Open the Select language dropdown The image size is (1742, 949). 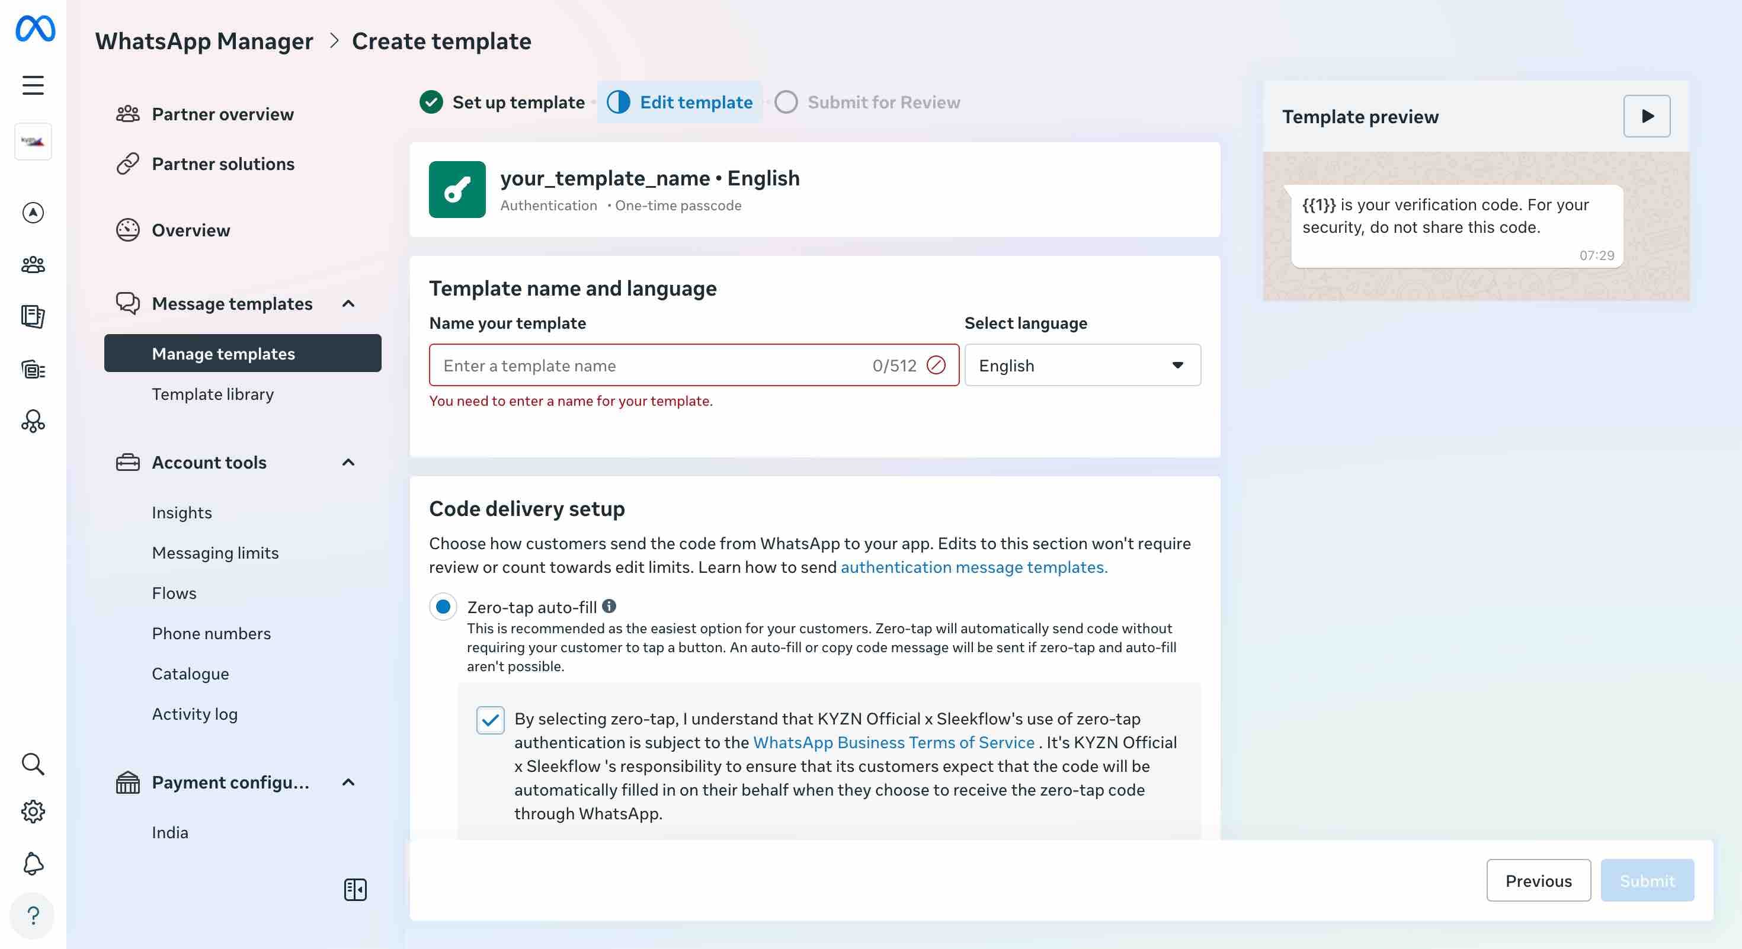coord(1082,366)
